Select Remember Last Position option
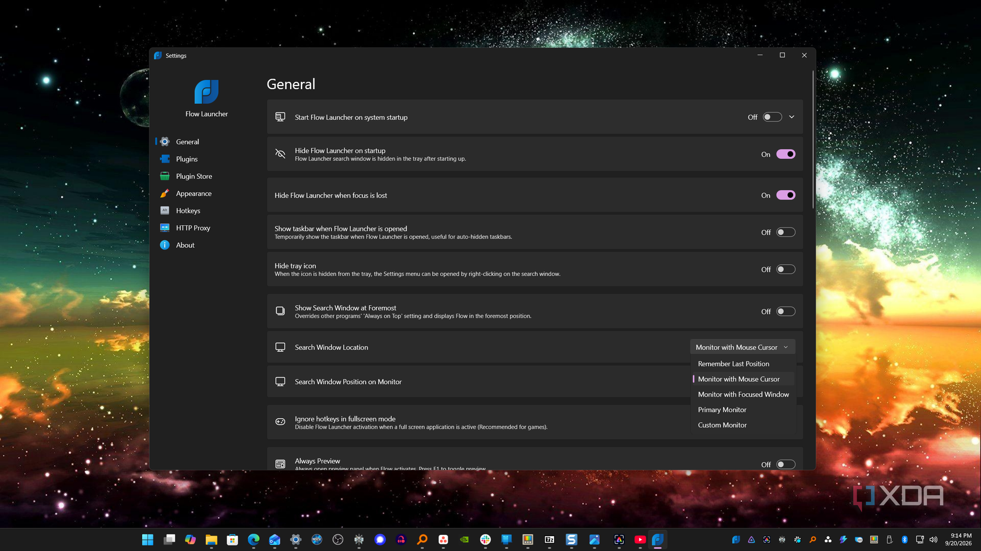This screenshot has height=551, width=981. [743, 363]
